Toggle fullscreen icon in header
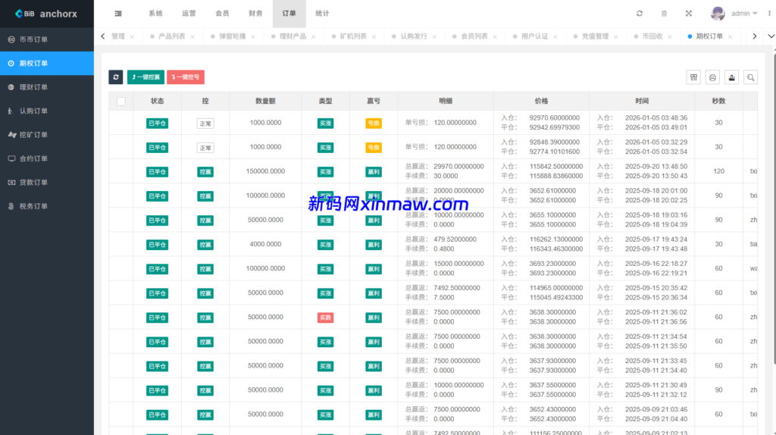This screenshot has height=435, width=776. (688, 14)
